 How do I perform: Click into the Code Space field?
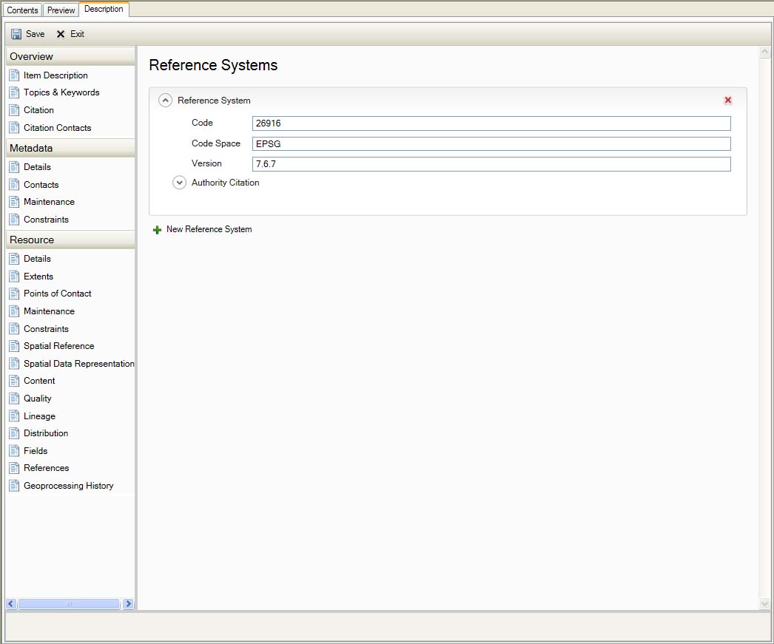tap(491, 144)
